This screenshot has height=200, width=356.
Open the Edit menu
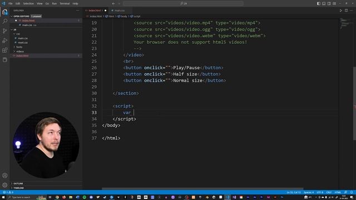click(18, 3)
